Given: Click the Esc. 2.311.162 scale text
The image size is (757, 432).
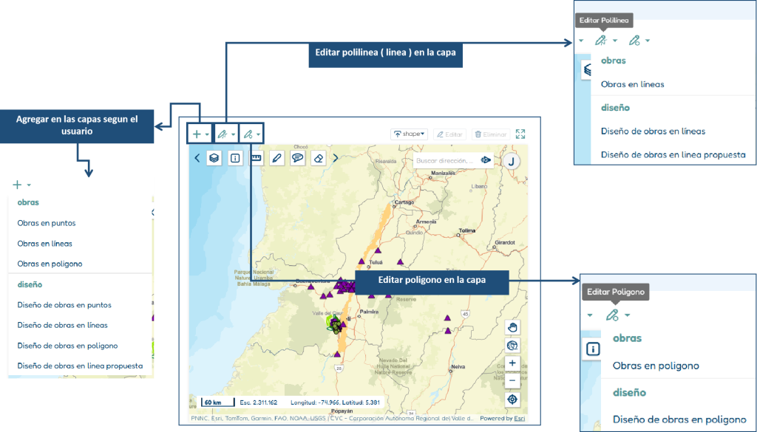Looking at the screenshot, I should pyautogui.click(x=258, y=402).
